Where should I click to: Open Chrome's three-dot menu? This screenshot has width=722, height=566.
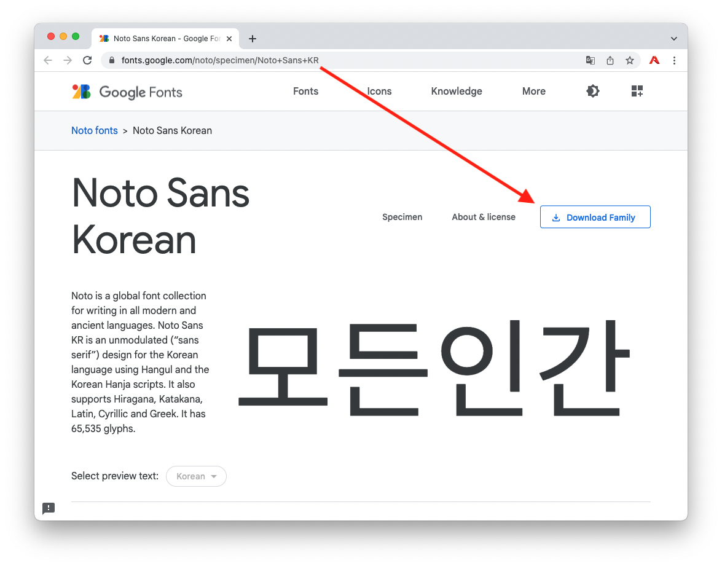click(674, 60)
